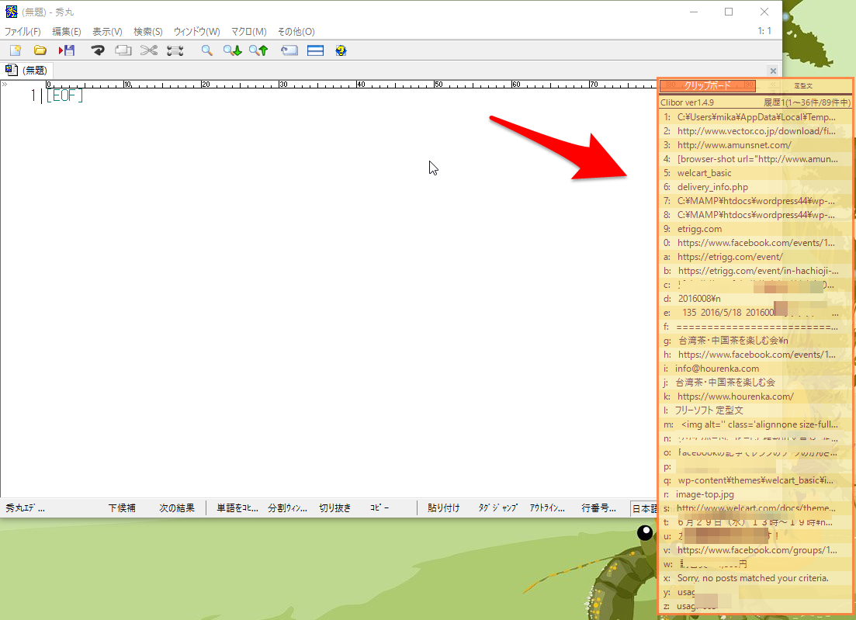Select Clibor entry k: https://www.hourenka.com/
The width and height of the screenshot is (856, 620).
(x=755, y=397)
